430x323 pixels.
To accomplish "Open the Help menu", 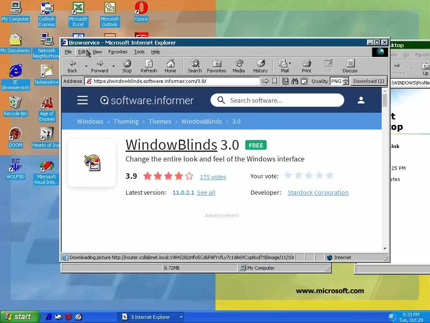I will [x=156, y=52].
